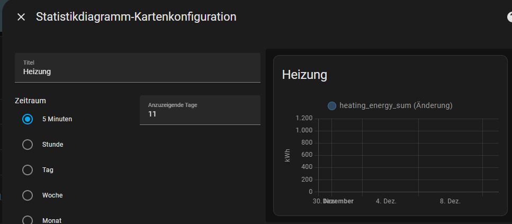Click the 1.200 value on the y-axis
Screen dimensions: 512x224
303,118
